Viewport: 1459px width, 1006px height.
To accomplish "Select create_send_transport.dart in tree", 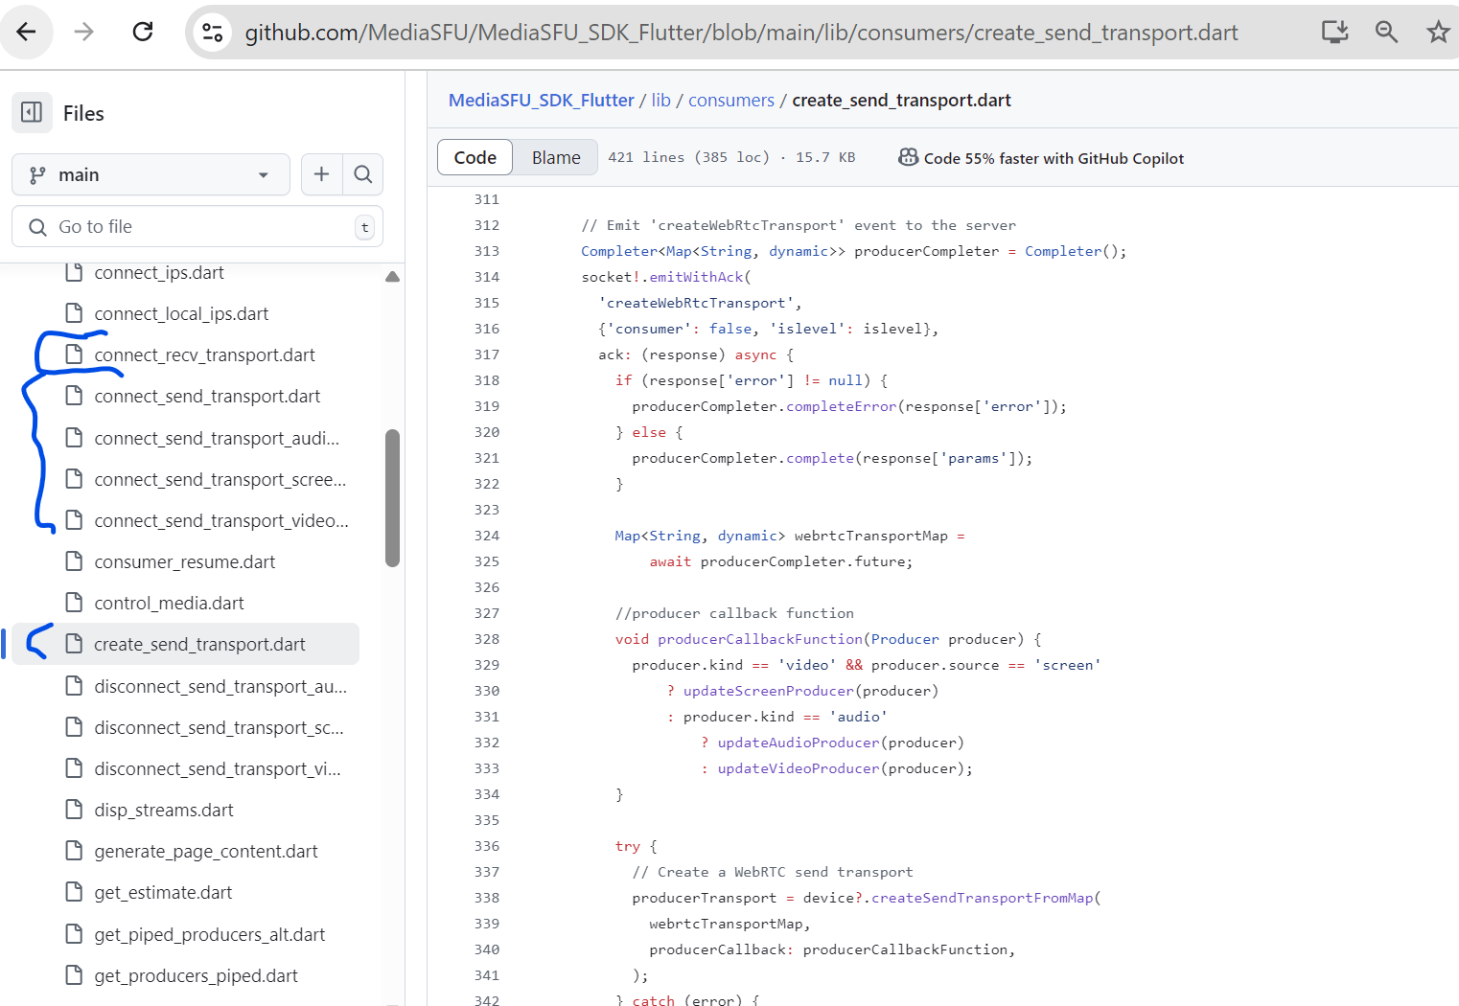I will point(186,644).
